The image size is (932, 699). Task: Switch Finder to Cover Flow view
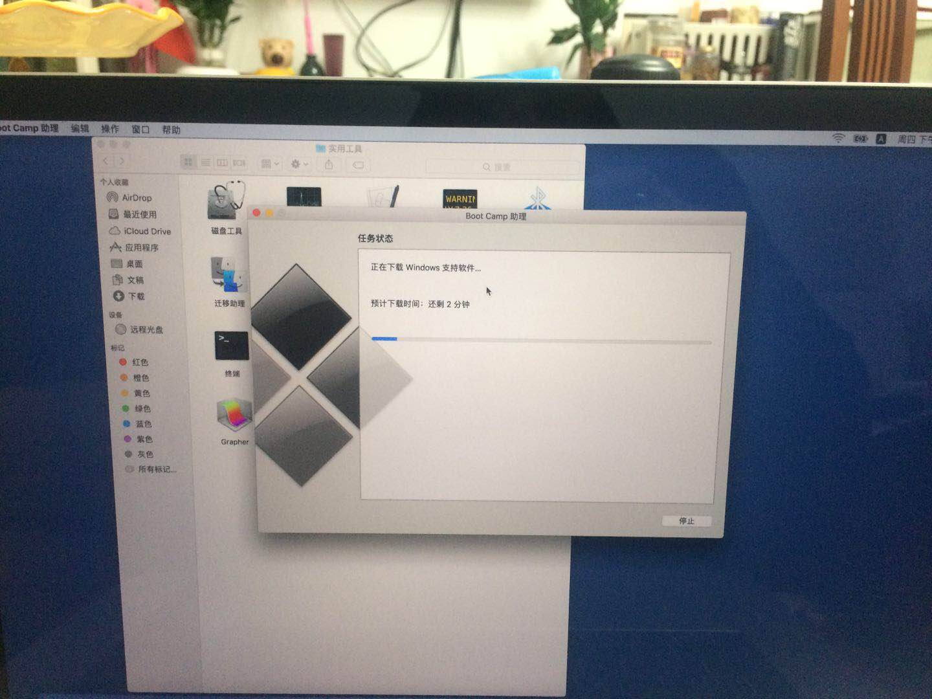239,163
